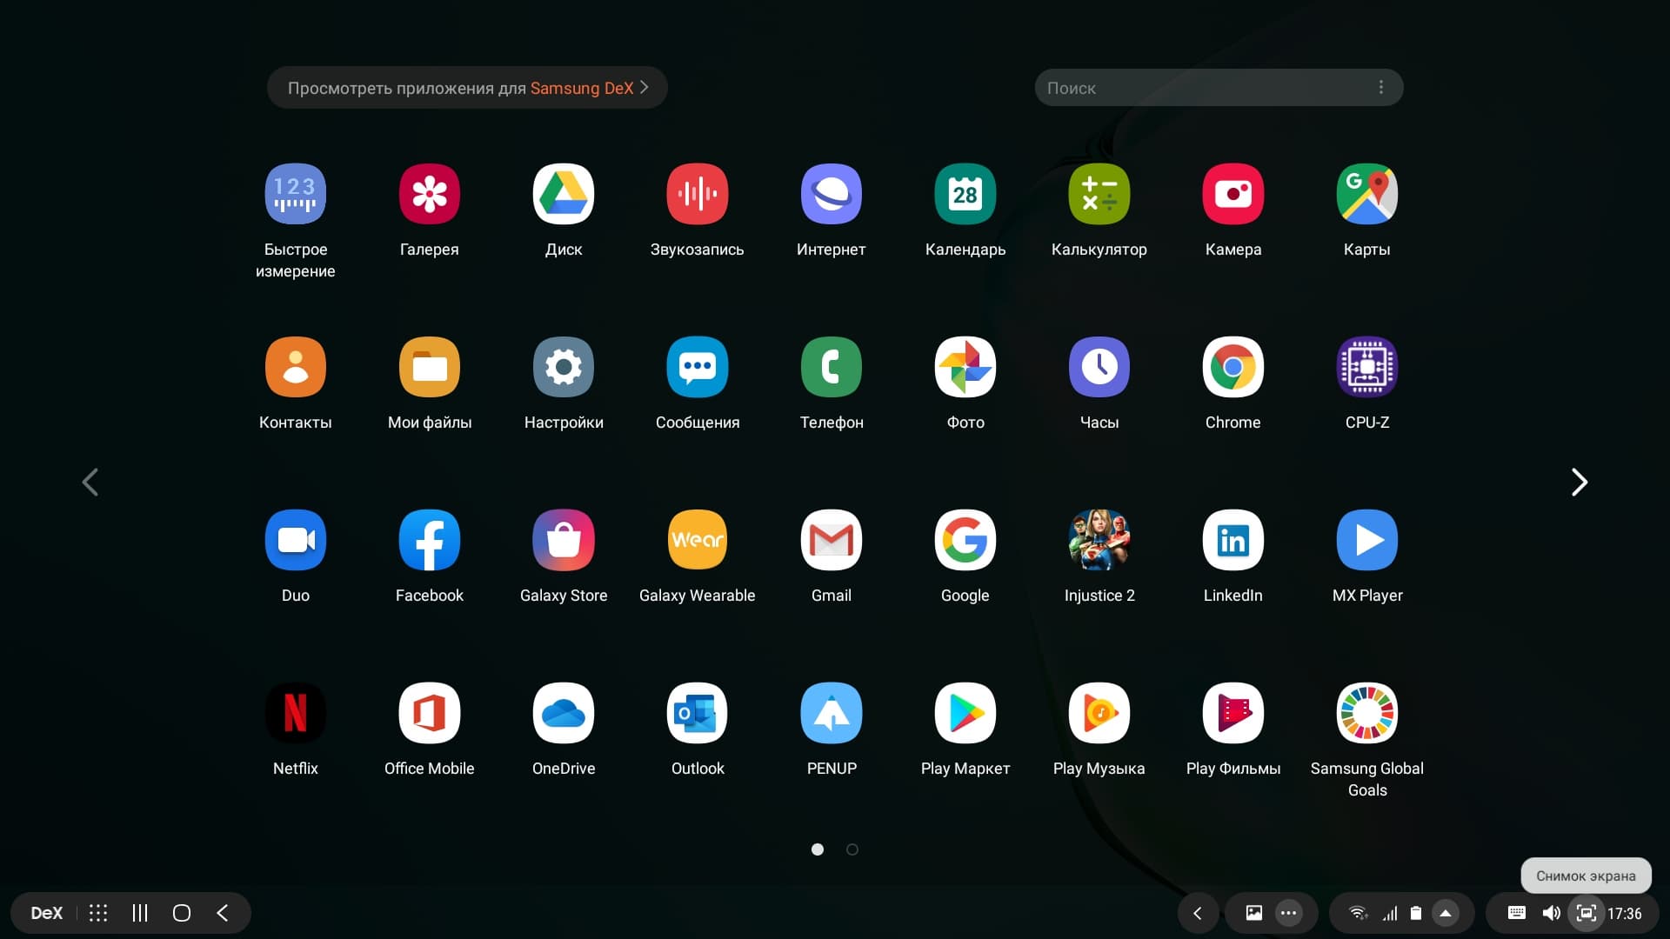Viewport: 1670px width, 939px height.
Task: Open the PENUP drawing app
Action: pyautogui.click(x=831, y=714)
